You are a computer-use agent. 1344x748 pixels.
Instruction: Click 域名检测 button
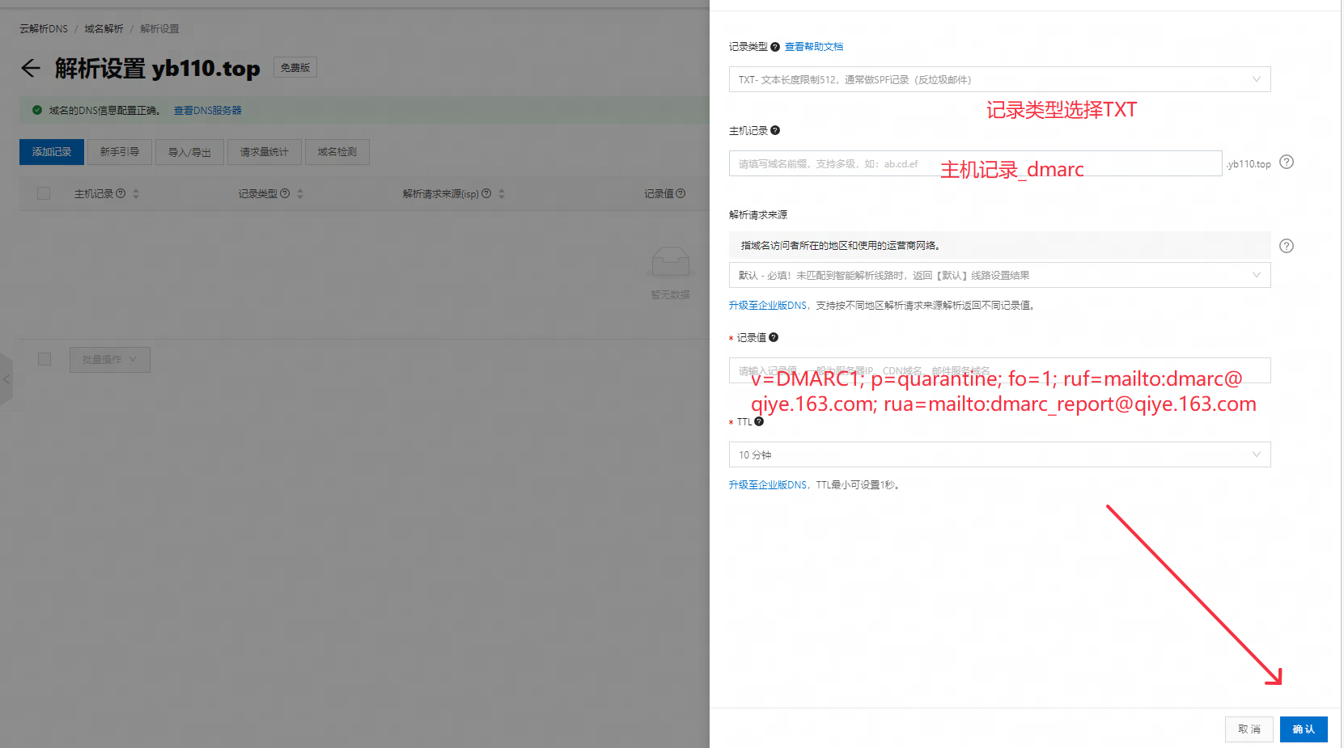pos(337,152)
